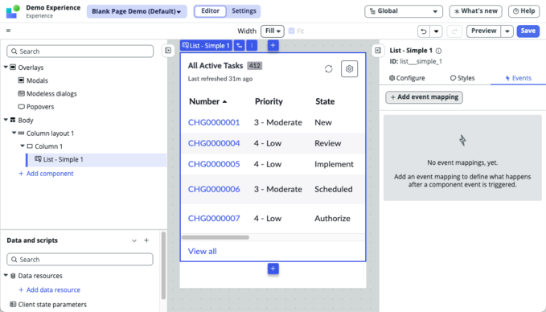Click the Modals overlay icon
The image size is (546, 312).
[21, 80]
